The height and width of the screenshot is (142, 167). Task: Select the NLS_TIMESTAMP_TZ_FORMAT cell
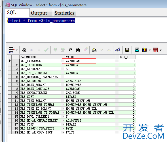click(x=42, y=113)
